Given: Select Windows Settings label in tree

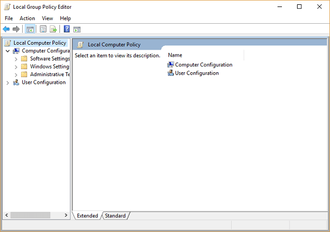Looking at the screenshot, I should [x=50, y=66].
